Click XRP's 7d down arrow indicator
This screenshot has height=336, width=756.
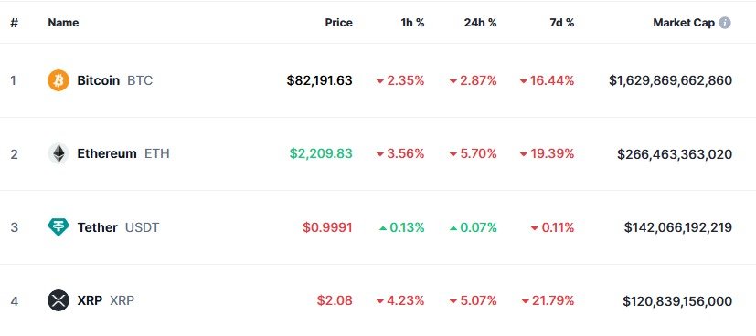click(525, 302)
